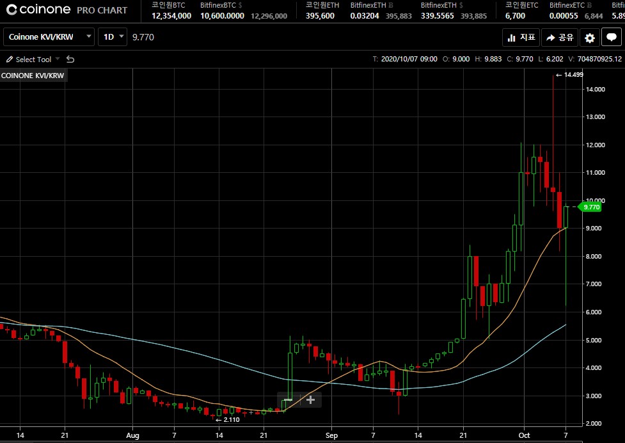Expand the Coinone KVI/KRW pair dropdown
The image size is (625, 443).
point(49,37)
